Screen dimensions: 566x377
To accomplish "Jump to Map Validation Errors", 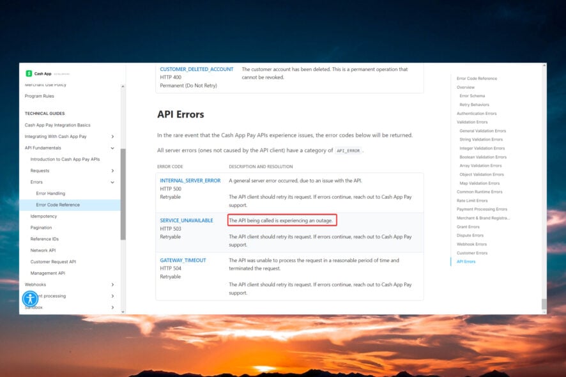I will [x=479, y=183].
